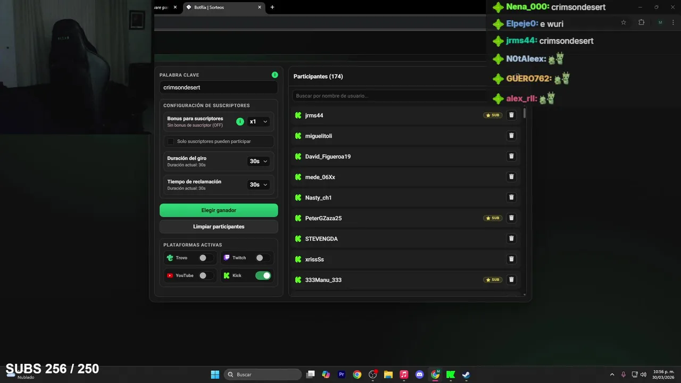
Task: Bookmark this page with the star icon
Action: tap(624, 22)
